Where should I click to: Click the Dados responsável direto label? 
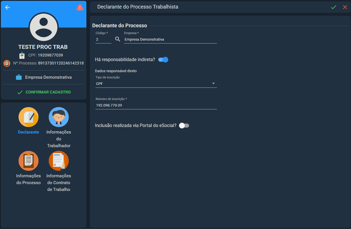point(116,71)
